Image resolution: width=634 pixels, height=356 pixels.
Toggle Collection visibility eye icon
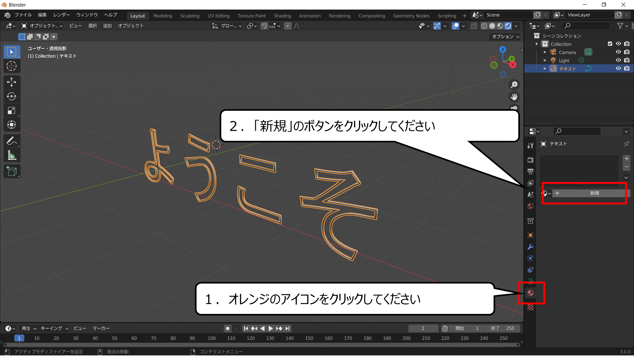(x=618, y=44)
